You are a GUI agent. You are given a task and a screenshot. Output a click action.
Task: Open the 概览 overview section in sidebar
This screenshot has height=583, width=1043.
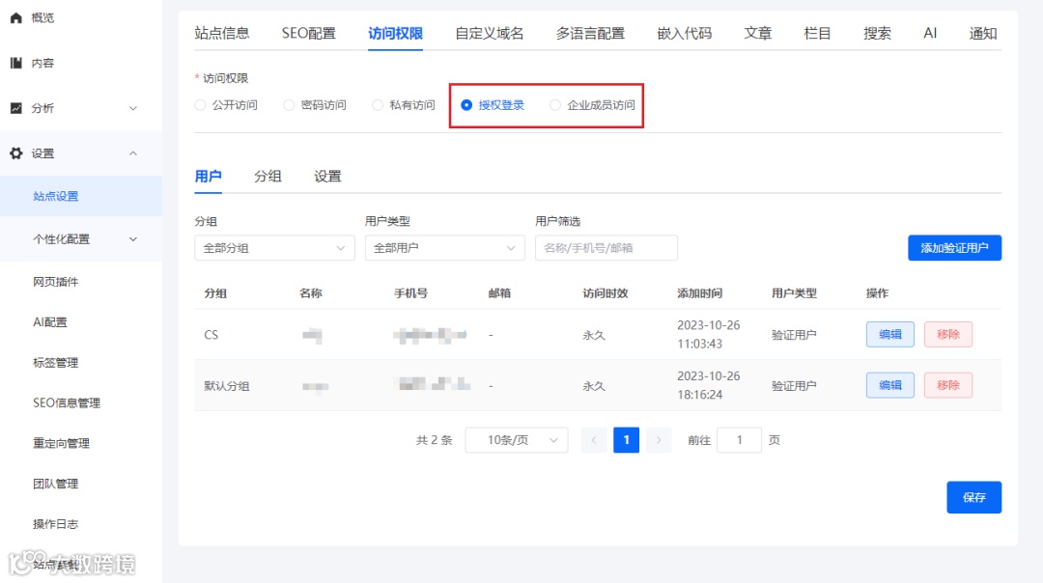41,16
